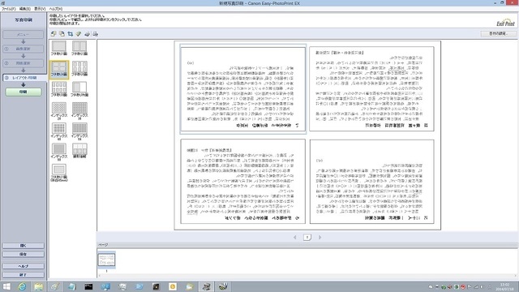Select the bottom-left image frame in preview
The height and width of the screenshot is (292, 519).
pos(243,182)
